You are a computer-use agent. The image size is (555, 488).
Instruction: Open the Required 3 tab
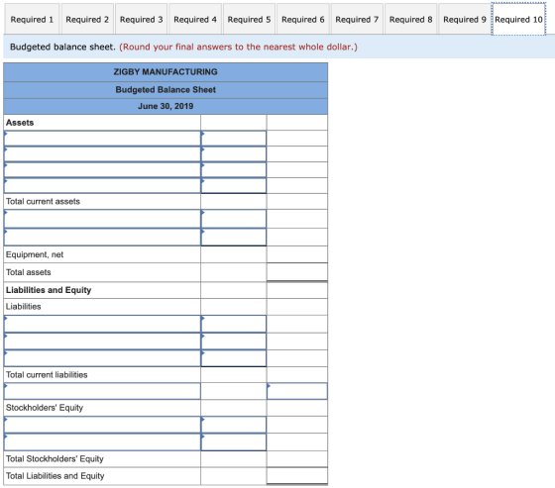coord(141,19)
